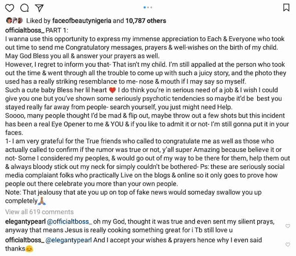Like officialtboss_'s reply with its small heart

(x=288, y=244)
